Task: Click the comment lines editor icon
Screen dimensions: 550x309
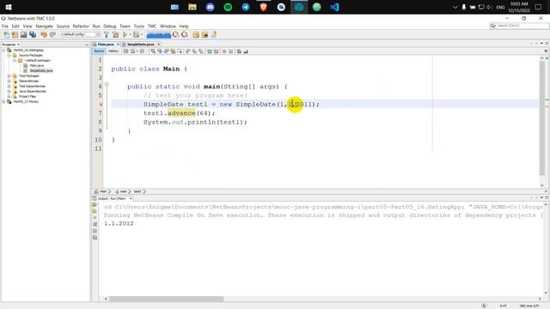Action: point(239,51)
